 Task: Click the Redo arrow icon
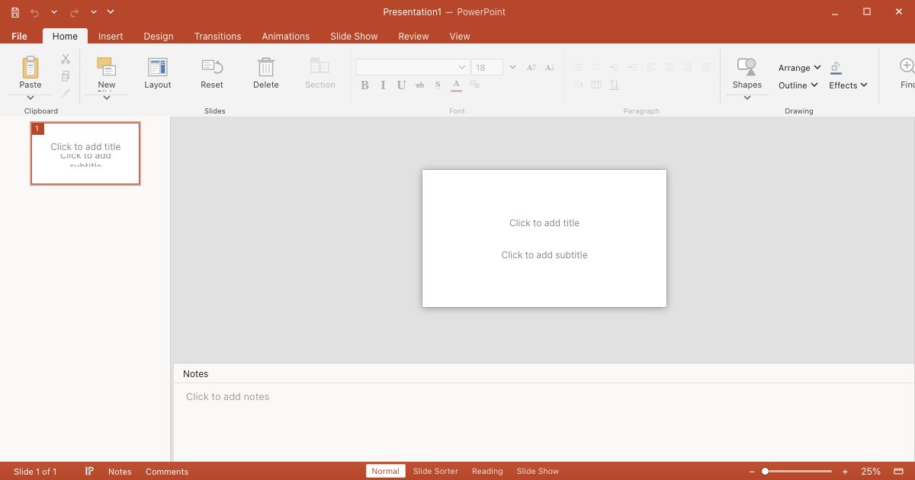74,12
